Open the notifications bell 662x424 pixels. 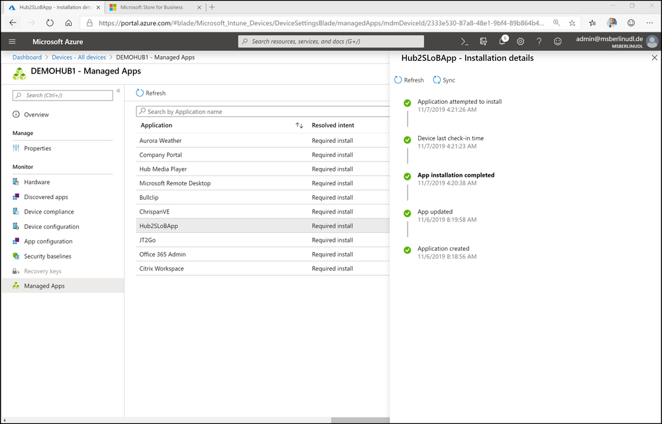(x=502, y=41)
